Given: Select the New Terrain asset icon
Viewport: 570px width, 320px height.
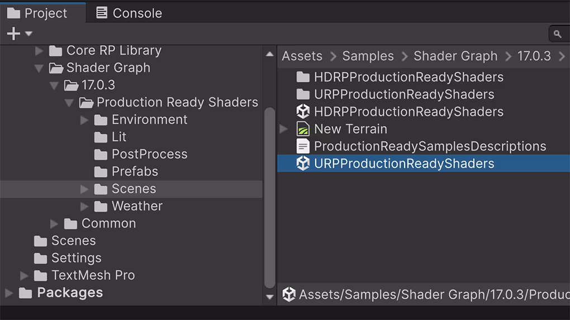Looking at the screenshot, I should click(303, 129).
